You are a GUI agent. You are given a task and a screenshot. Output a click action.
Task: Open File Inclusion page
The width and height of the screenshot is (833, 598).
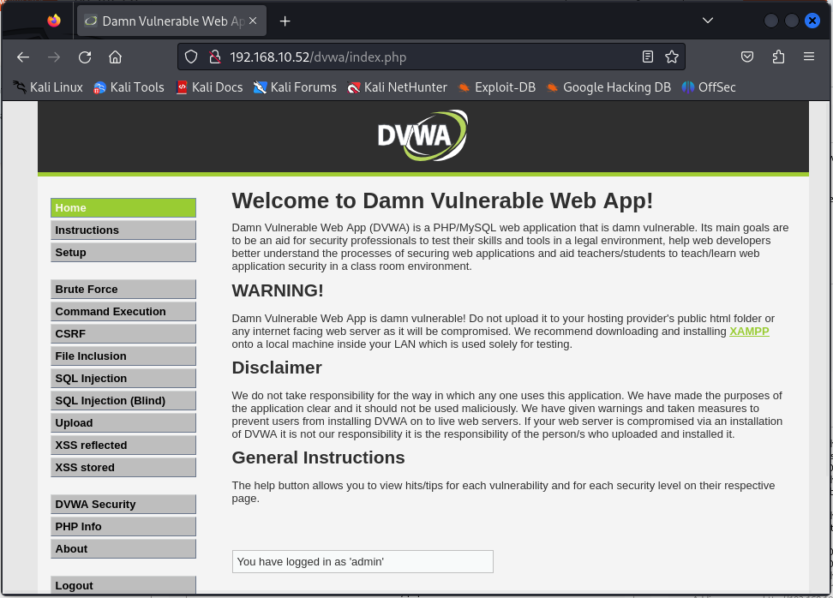tap(123, 356)
